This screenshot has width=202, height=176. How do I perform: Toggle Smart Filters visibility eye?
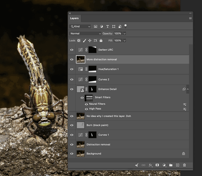pos(82,98)
